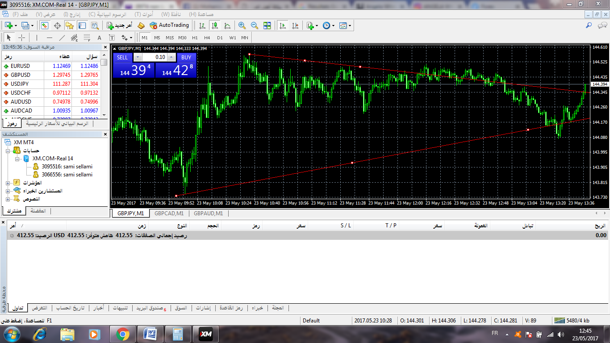Select the Trendline drawing tool
This screenshot has width=610, height=343.
point(62,38)
